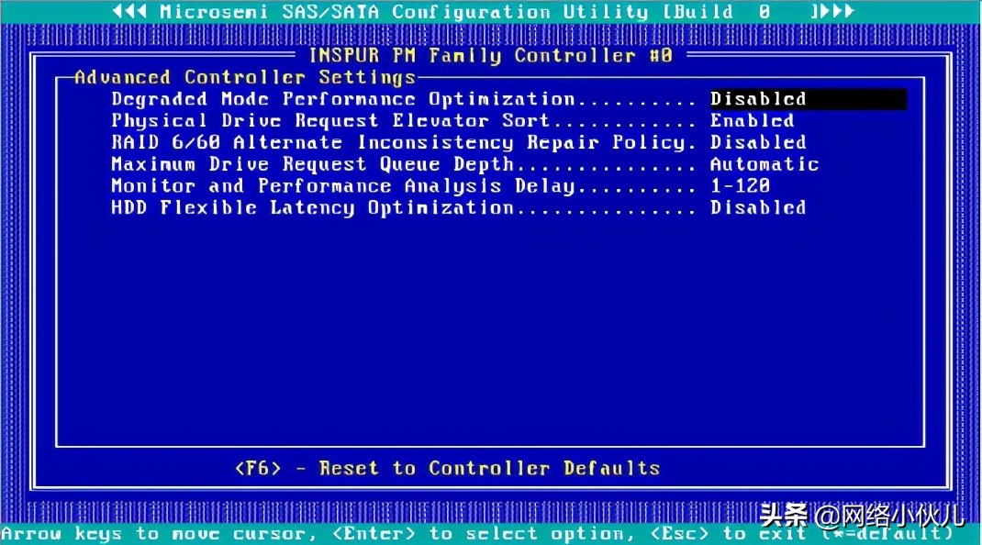Click the Esc to exit hint
982x545 pixels.
[x=729, y=534]
